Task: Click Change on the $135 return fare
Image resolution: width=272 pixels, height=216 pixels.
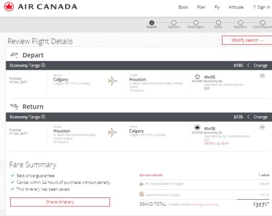Action: pos(260,117)
